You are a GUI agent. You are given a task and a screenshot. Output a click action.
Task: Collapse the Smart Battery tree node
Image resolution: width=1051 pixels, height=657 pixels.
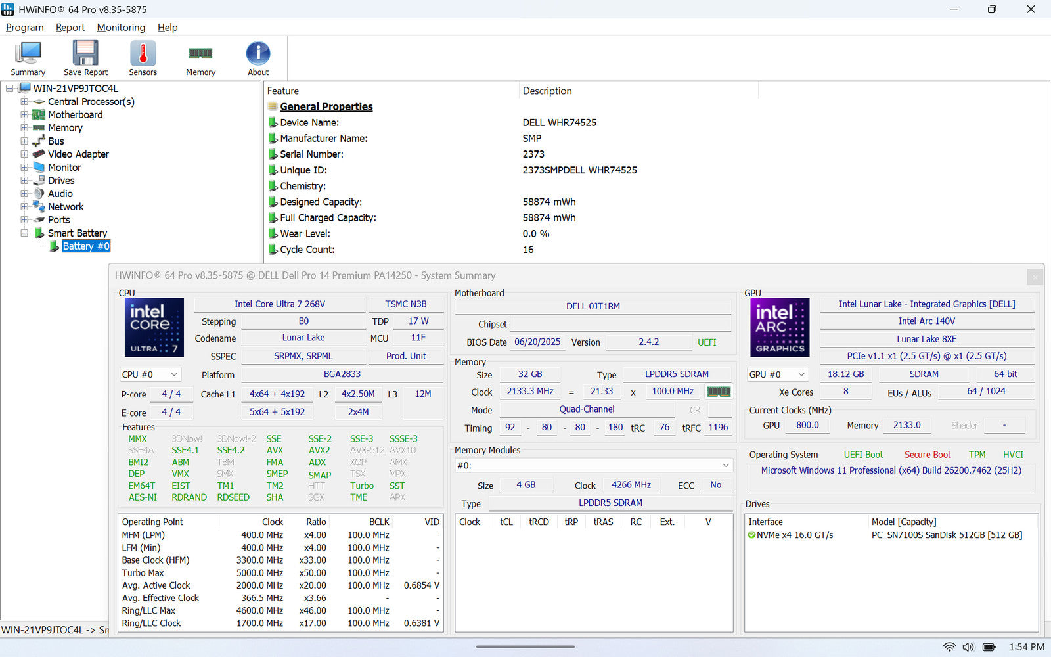click(24, 233)
